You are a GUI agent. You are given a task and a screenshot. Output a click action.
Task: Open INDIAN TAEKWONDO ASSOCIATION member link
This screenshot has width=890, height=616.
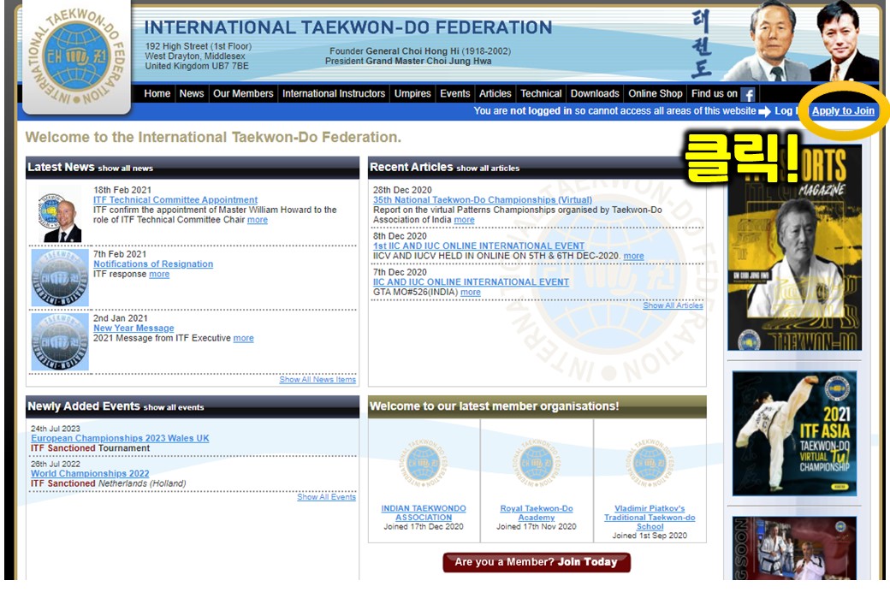tap(424, 512)
